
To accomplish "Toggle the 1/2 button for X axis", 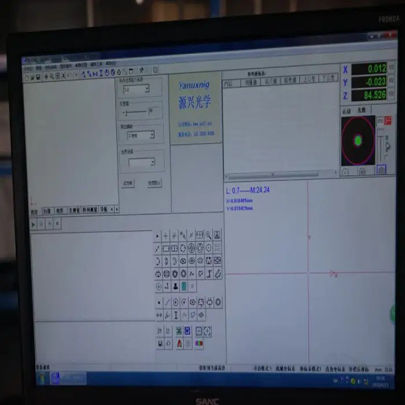I will [x=391, y=69].
